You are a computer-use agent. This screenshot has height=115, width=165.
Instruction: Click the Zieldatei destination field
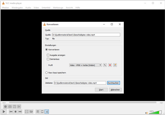pos(80,83)
